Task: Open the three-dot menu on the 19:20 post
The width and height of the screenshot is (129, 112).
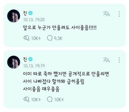Action: click(119, 14)
